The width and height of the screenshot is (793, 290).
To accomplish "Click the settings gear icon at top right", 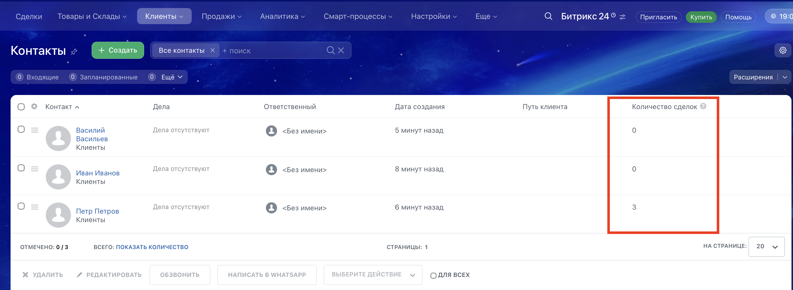I will [782, 50].
